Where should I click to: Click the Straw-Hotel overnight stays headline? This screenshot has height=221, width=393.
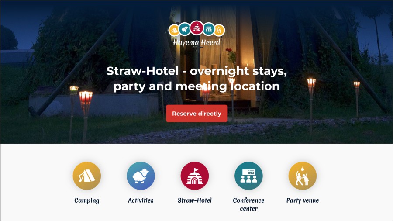197,79
